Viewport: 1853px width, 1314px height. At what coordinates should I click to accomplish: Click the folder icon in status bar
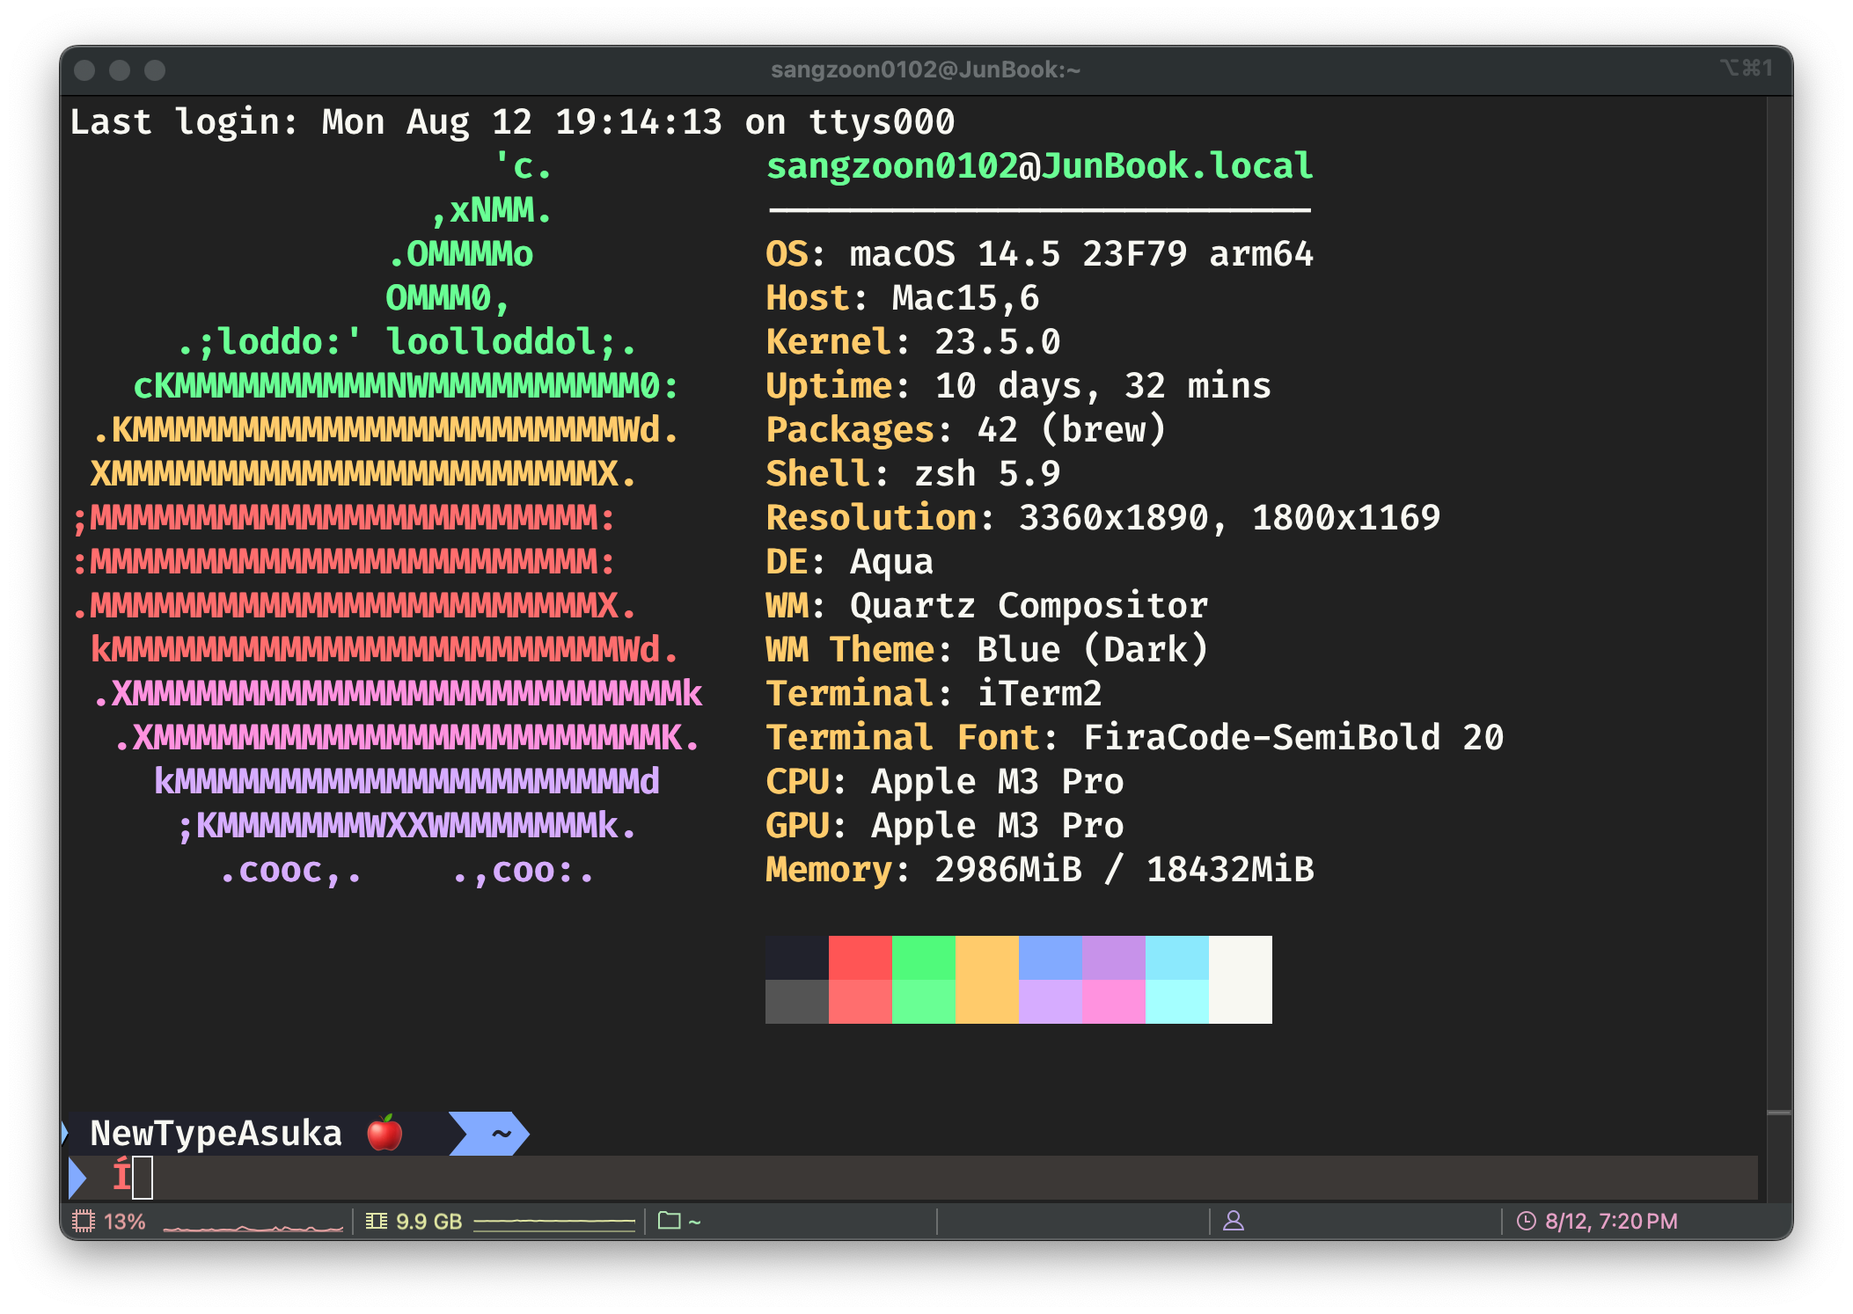(x=670, y=1221)
